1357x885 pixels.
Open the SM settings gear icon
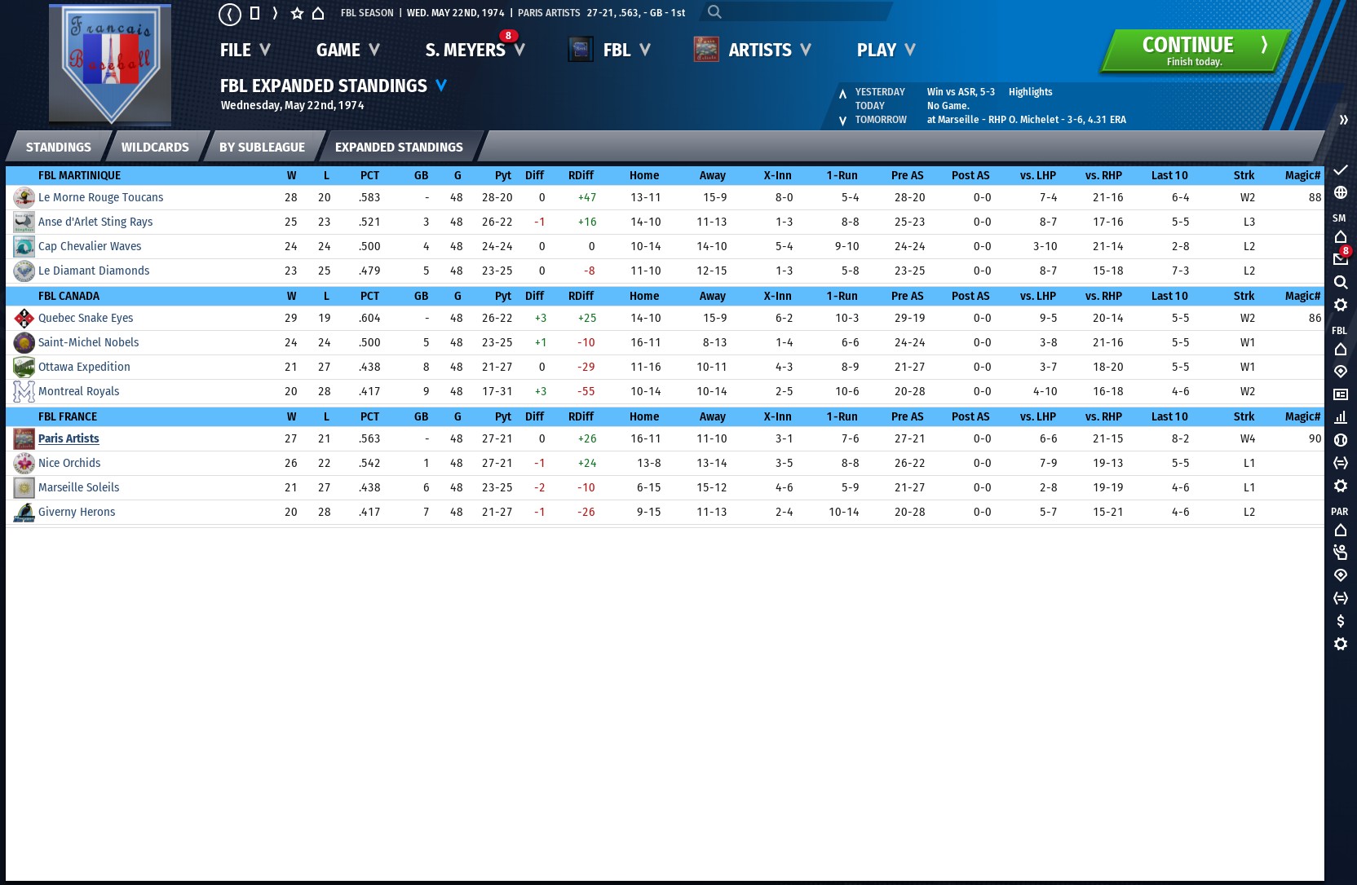(x=1340, y=305)
